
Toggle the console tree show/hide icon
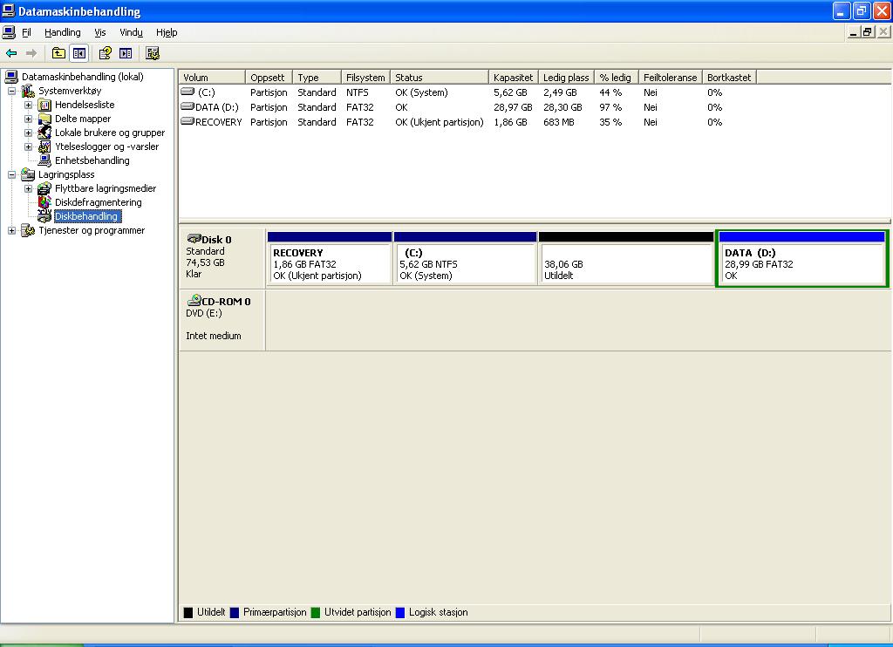[79, 53]
